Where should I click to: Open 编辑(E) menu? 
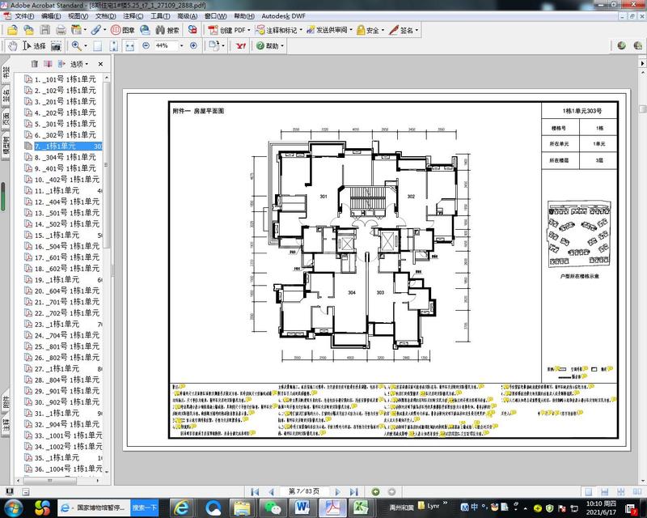[51, 16]
